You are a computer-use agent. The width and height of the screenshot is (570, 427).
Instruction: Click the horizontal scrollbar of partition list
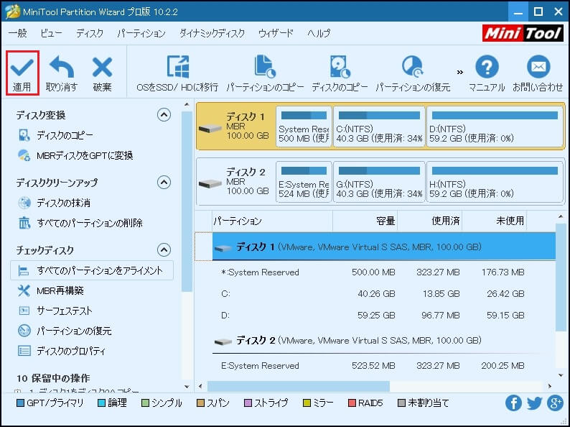pos(299,386)
